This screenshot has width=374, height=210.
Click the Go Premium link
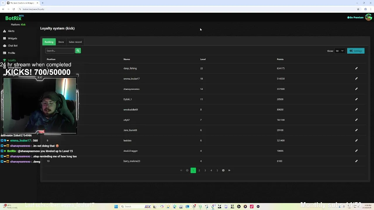355,17
